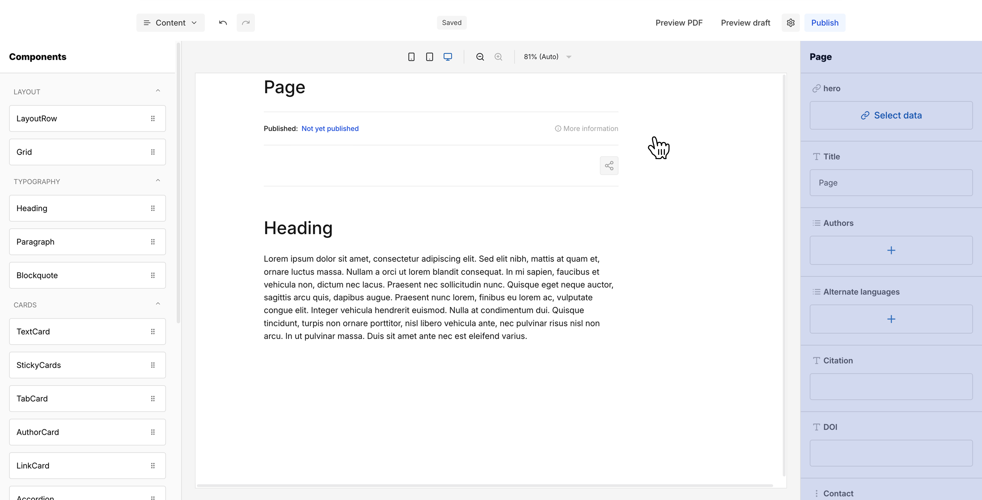The width and height of the screenshot is (982, 500).
Task: Click the share icon on the canvas
Action: coord(609,165)
